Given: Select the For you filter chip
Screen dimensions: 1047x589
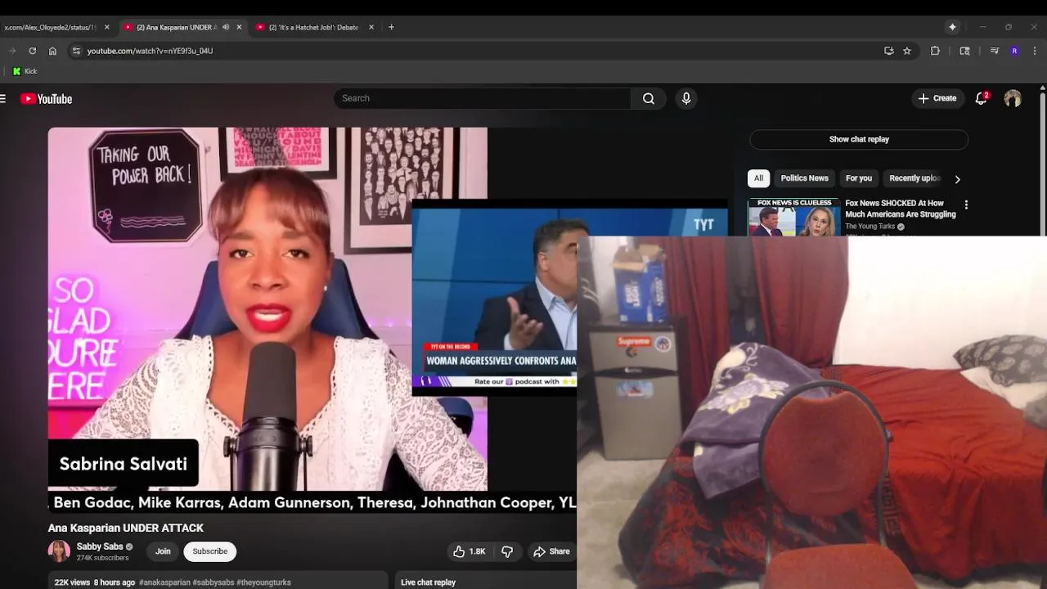Looking at the screenshot, I should pos(859,178).
